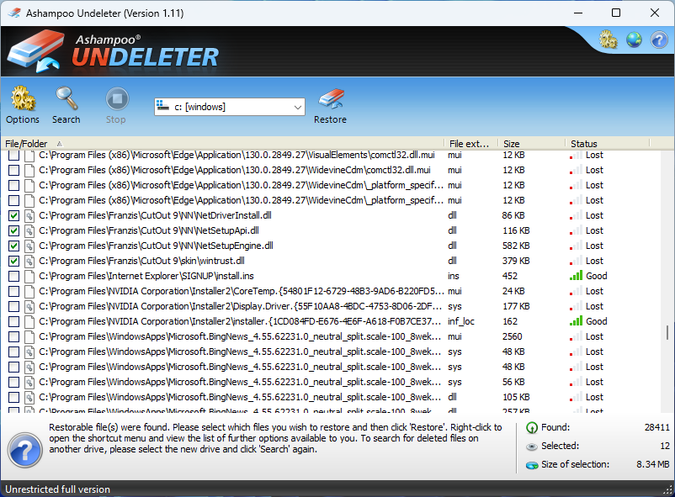Click the vertical scrollbar thumb of file list
This screenshot has height=497, width=675.
[x=667, y=332]
